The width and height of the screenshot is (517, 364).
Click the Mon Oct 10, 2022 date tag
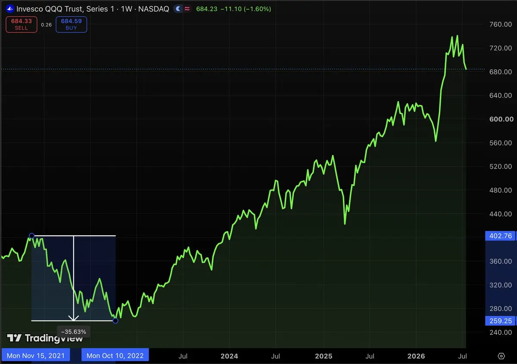click(115, 355)
